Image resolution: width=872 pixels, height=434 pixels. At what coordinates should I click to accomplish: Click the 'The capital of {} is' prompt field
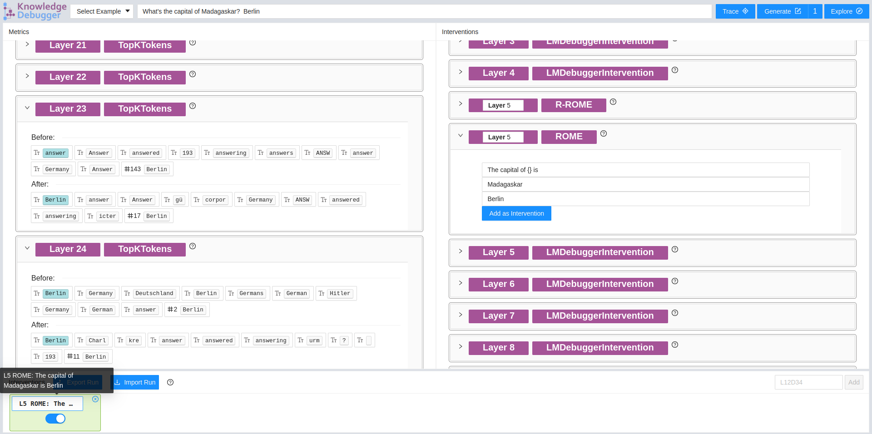[x=645, y=170]
